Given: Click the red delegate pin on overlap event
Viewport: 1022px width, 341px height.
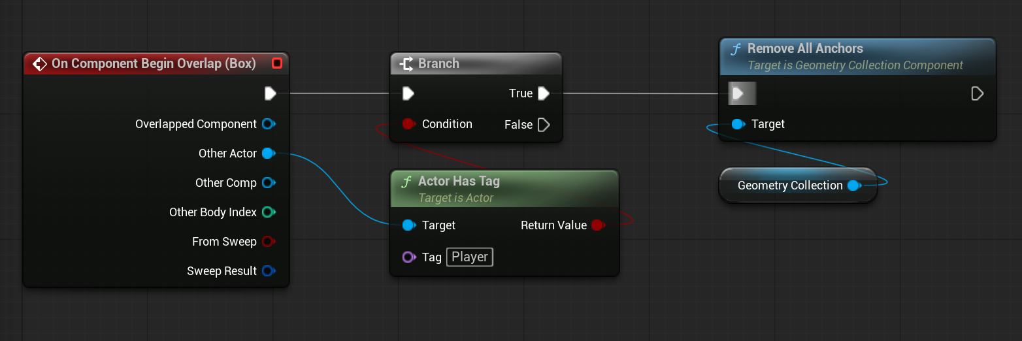Looking at the screenshot, I should (x=276, y=63).
